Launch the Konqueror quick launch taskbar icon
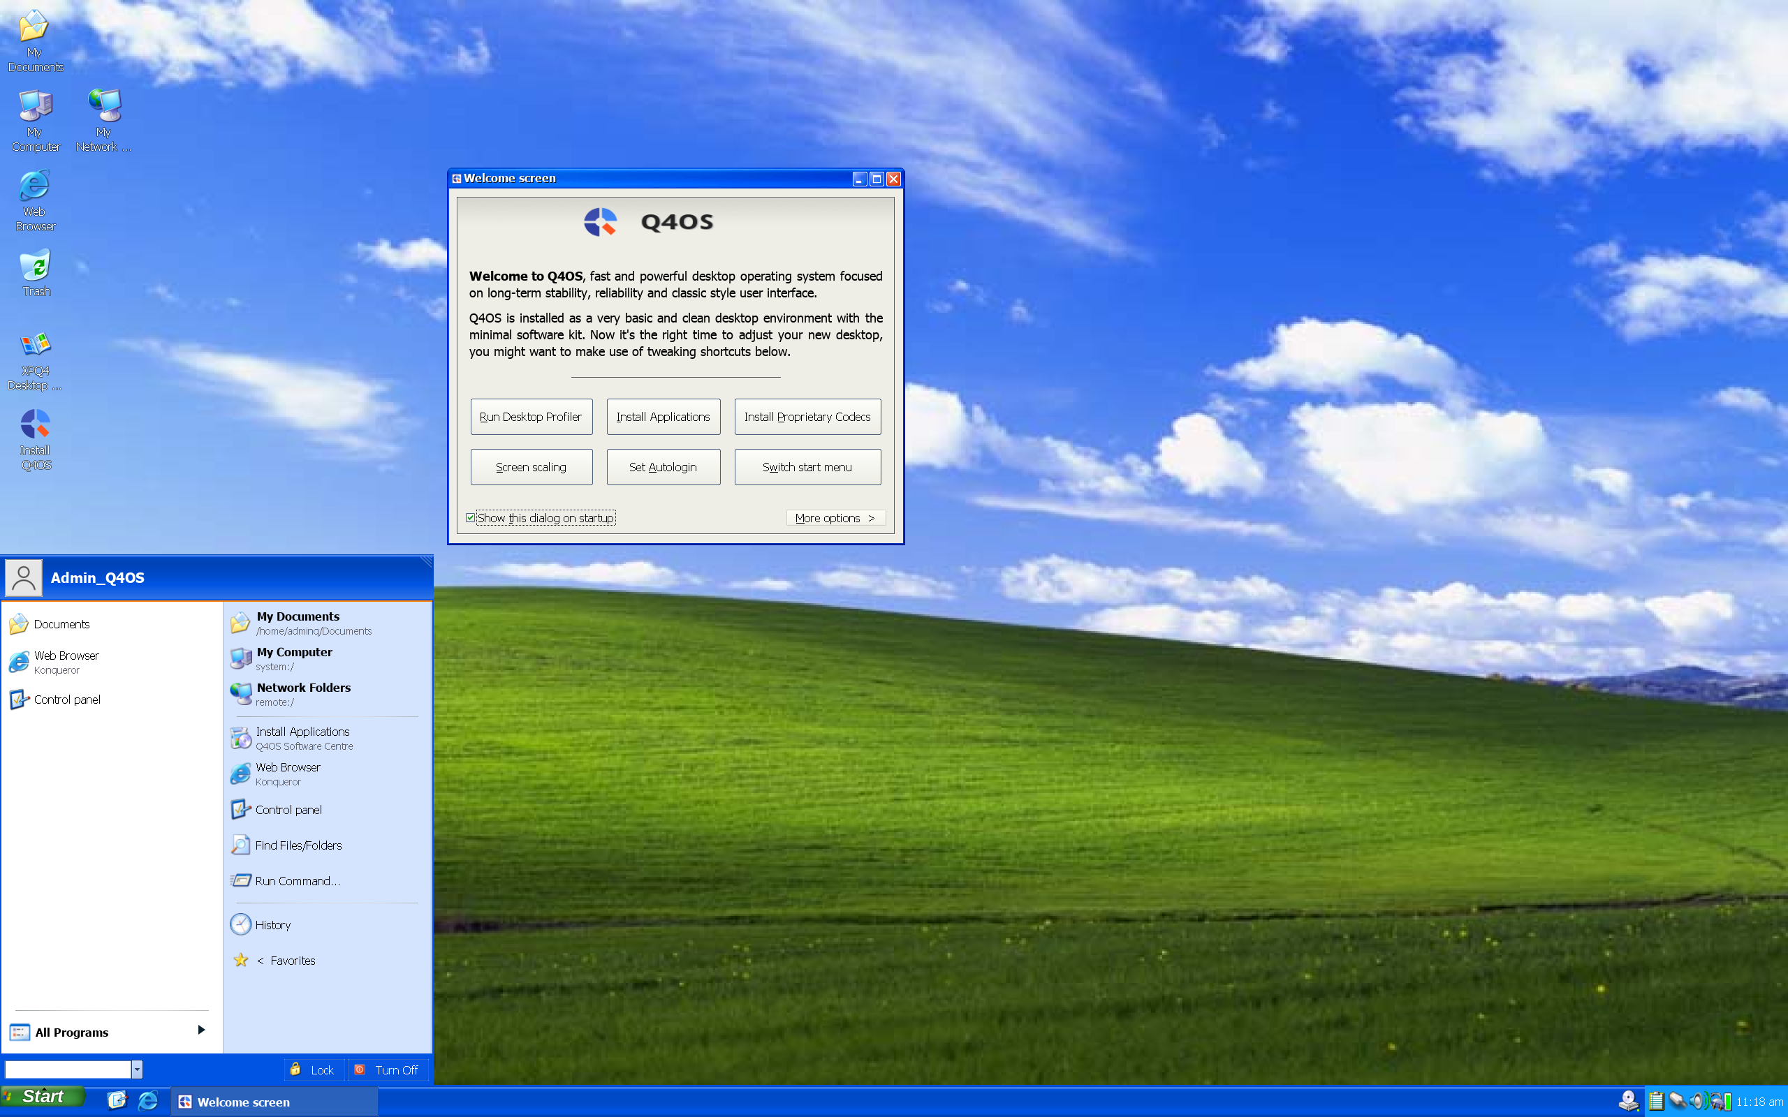This screenshot has width=1788, height=1117. pyautogui.click(x=149, y=1101)
